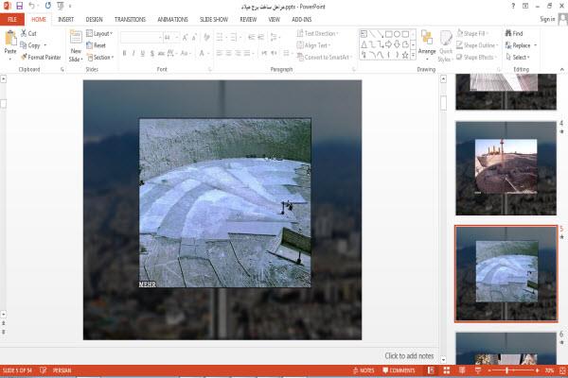Expand the Section dropdown
This screenshot has height=378, width=568.
pyautogui.click(x=100, y=57)
